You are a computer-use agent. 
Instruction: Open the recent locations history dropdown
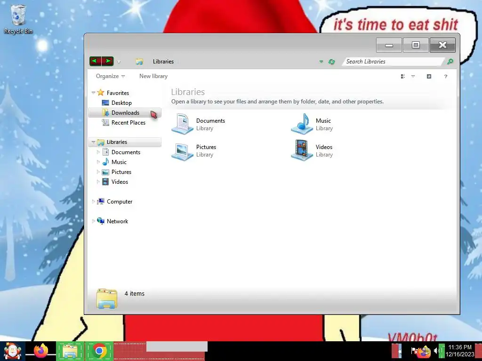pos(119,62)
